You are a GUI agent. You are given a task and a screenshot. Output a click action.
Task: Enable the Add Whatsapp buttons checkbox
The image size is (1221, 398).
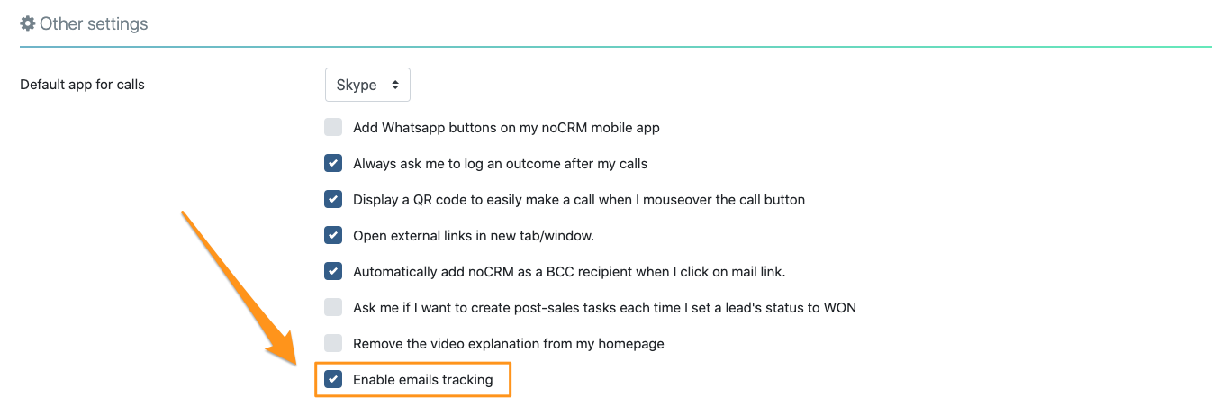tap(333, 127)
